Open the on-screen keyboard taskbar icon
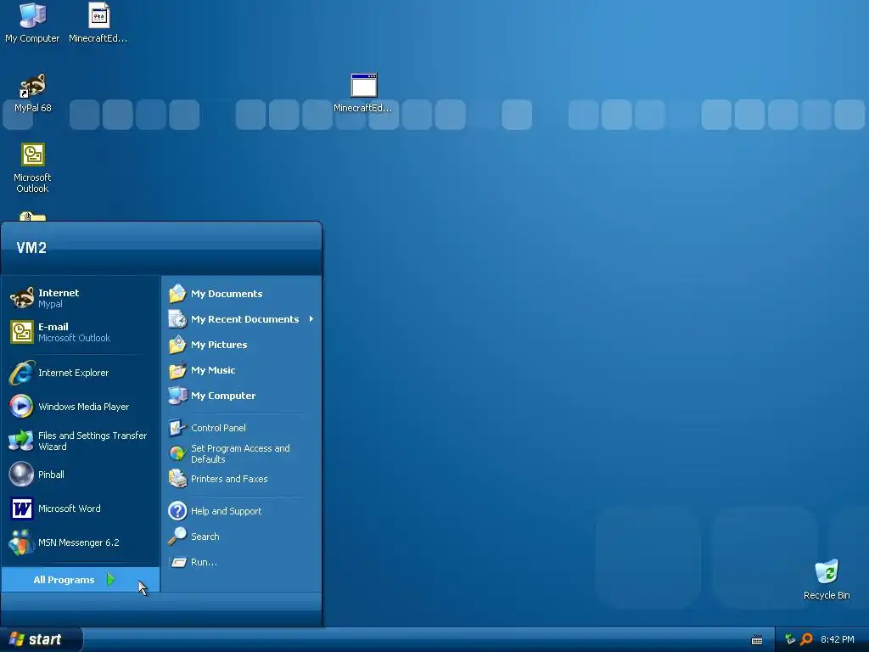 [756, 640]
